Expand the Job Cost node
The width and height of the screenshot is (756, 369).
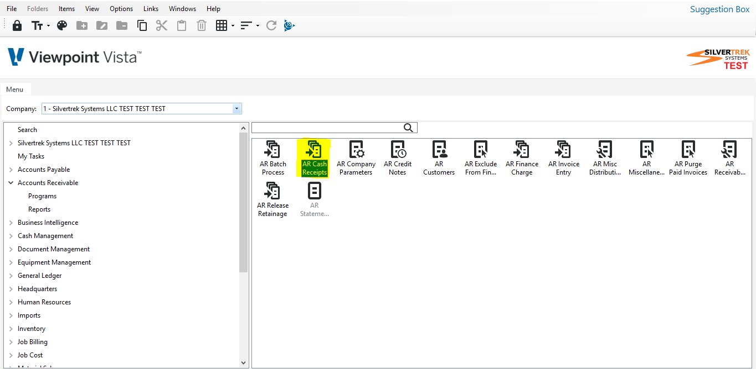click(x=11, y=355)
